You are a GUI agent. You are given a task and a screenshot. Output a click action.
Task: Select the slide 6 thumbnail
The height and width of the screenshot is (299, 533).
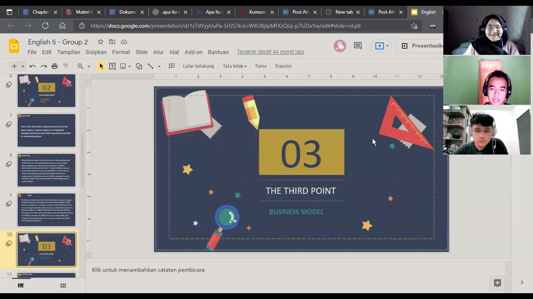46,91
